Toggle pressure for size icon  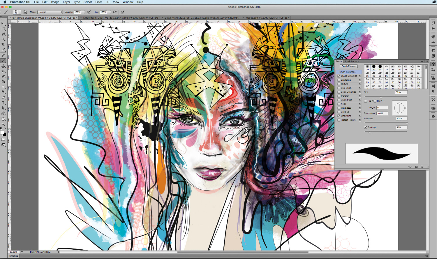point(123,12)
